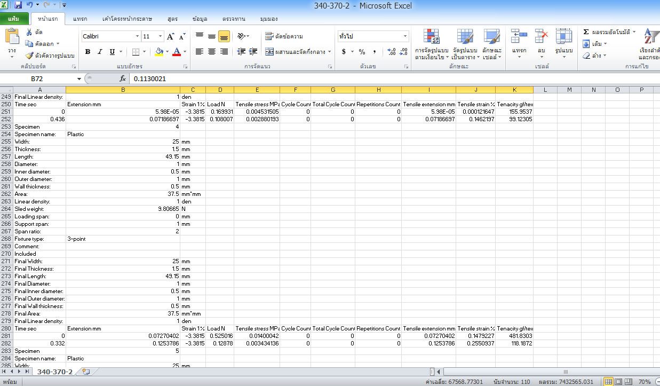Click the Cut scissors icon
660x386 pixels.
29,32
